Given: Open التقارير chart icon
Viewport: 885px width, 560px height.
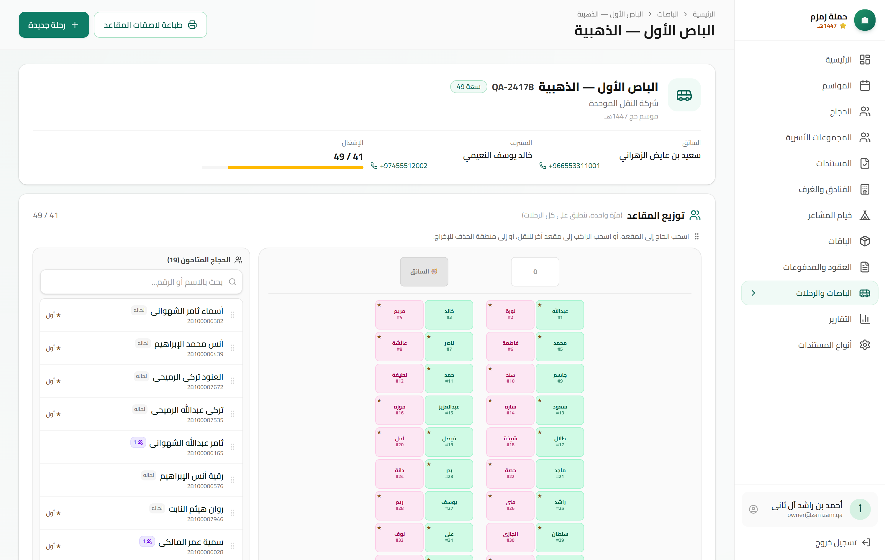Looking at the screenshot, I should point(864,319).
